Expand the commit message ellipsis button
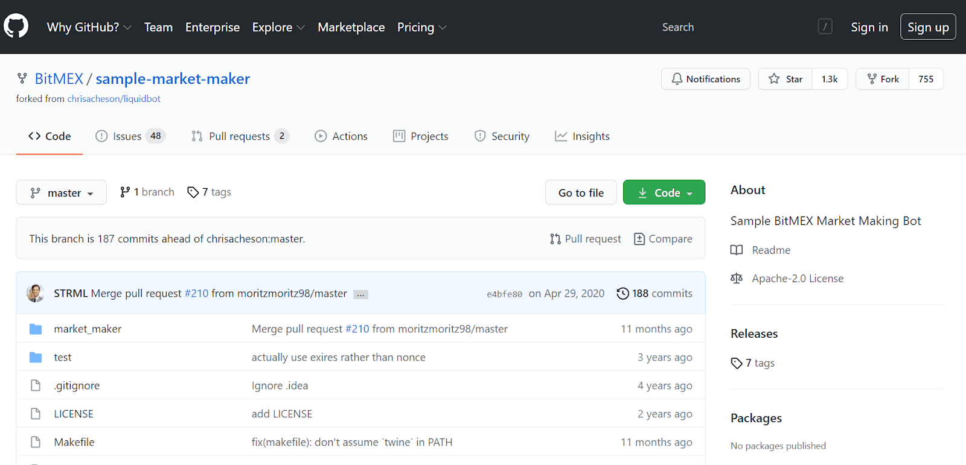This screenshot has width=966, height=465. [x=360, y=294]
